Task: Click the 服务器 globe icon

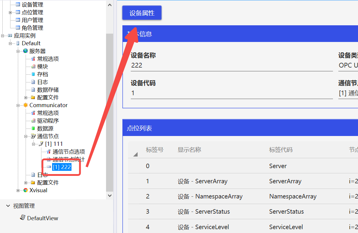Action: pos(26,51)
